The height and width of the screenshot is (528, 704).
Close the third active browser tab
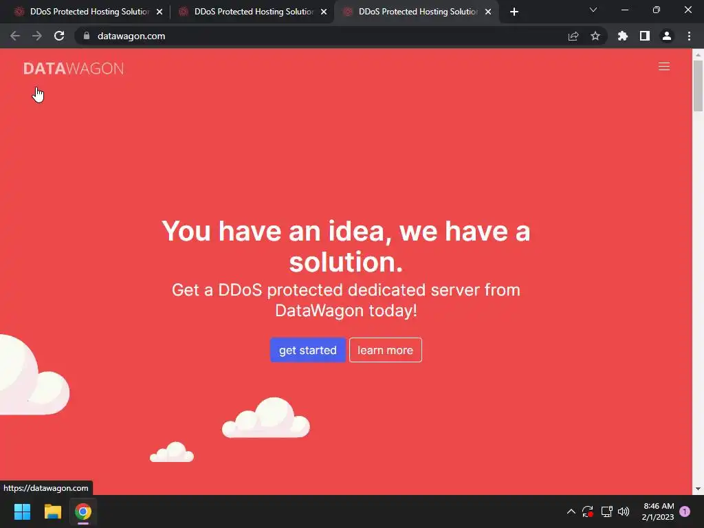pyautogui.click(x=488, y=12)
